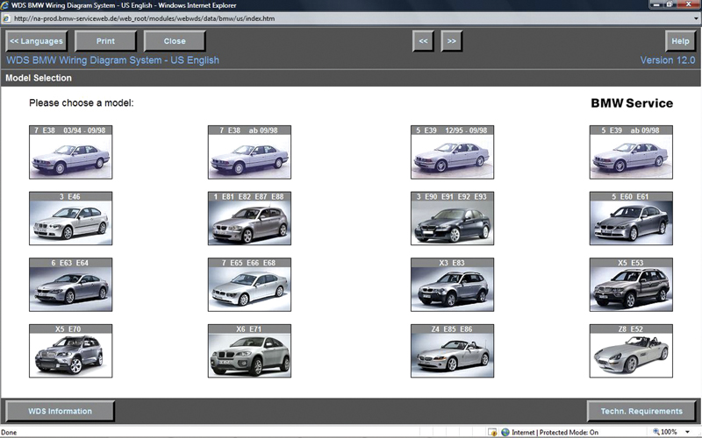
Task: Go back to Languages
Action: pos(37,41)
